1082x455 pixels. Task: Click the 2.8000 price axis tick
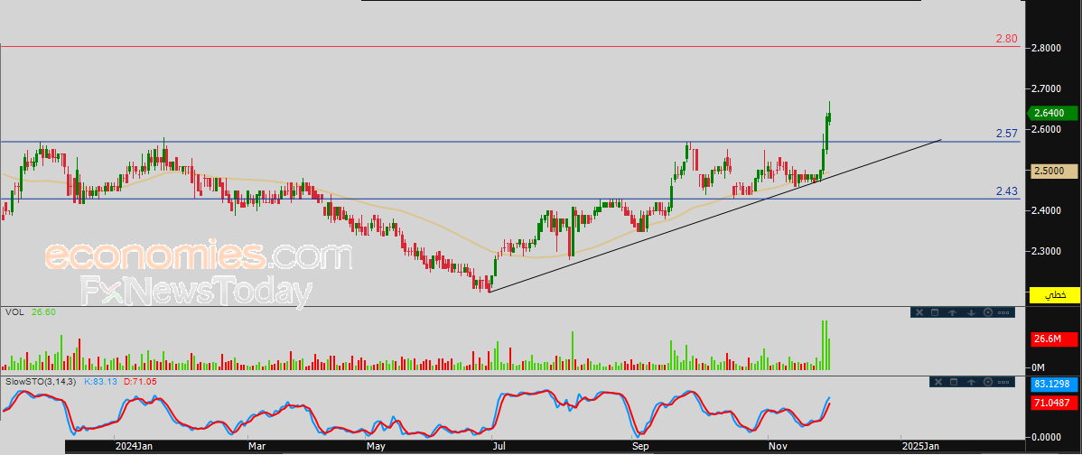[x=1046, y=48]
